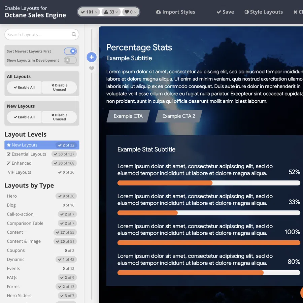The width and height of the screenshot is (303, 303).
Task: Toggle the Forms 2 of 13 badge
Action: [66, 287]
